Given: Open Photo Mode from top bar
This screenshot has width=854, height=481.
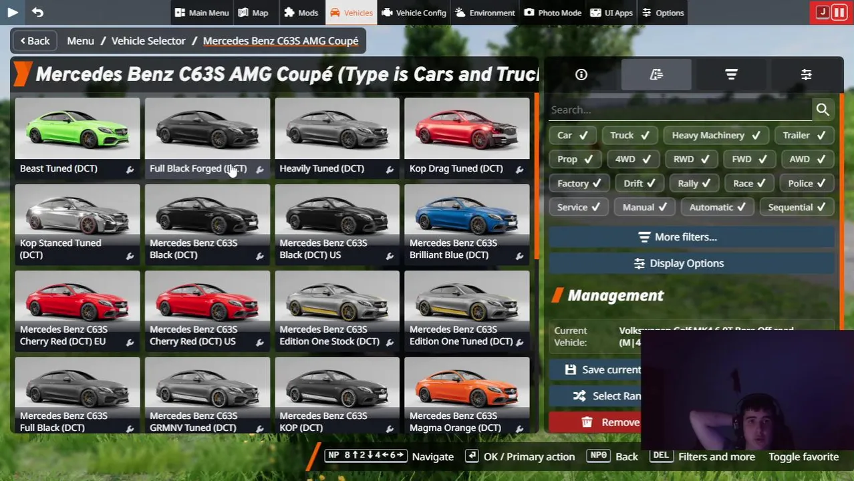Looking at the screenshot, I should tap(553, 13).
